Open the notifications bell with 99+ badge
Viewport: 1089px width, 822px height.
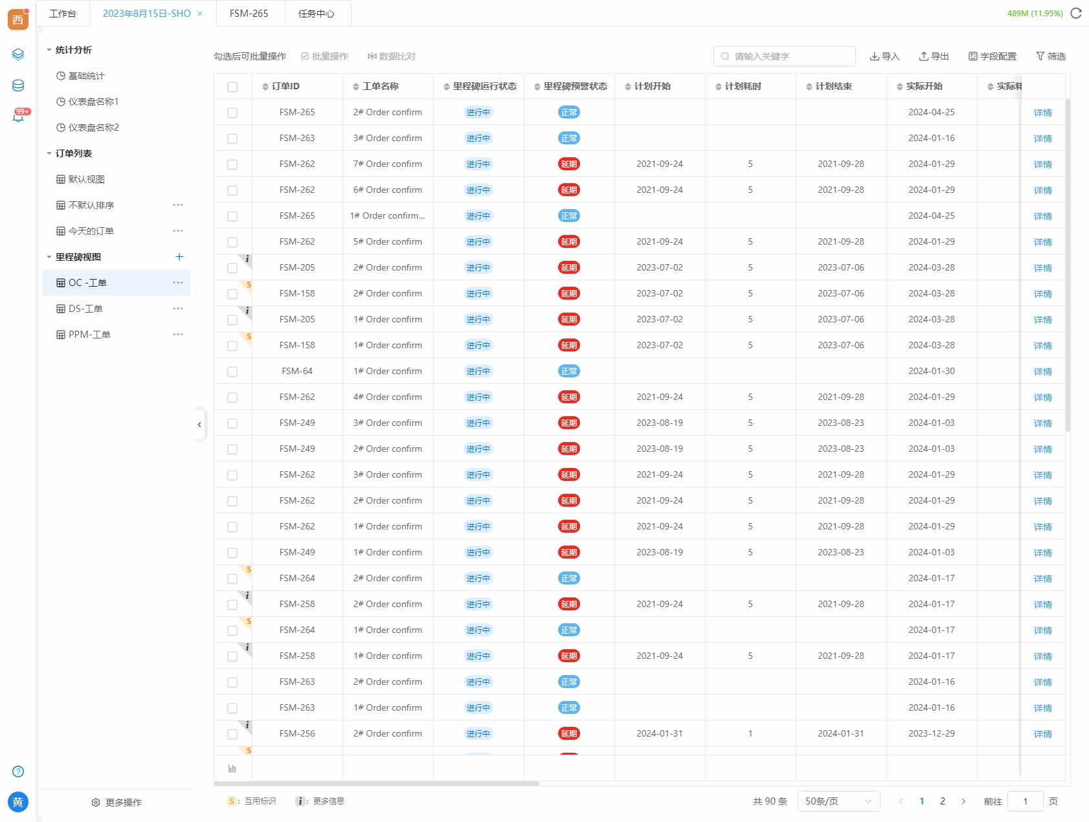[x=18, y=117]
